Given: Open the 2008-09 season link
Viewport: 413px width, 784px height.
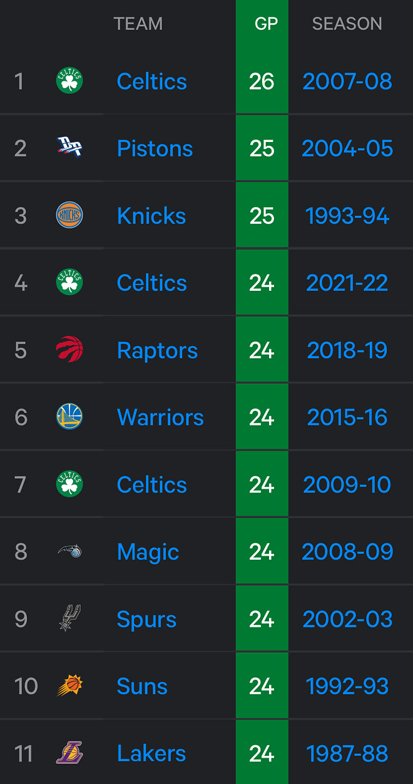Looking at the screenshot, I should (347, 552).
